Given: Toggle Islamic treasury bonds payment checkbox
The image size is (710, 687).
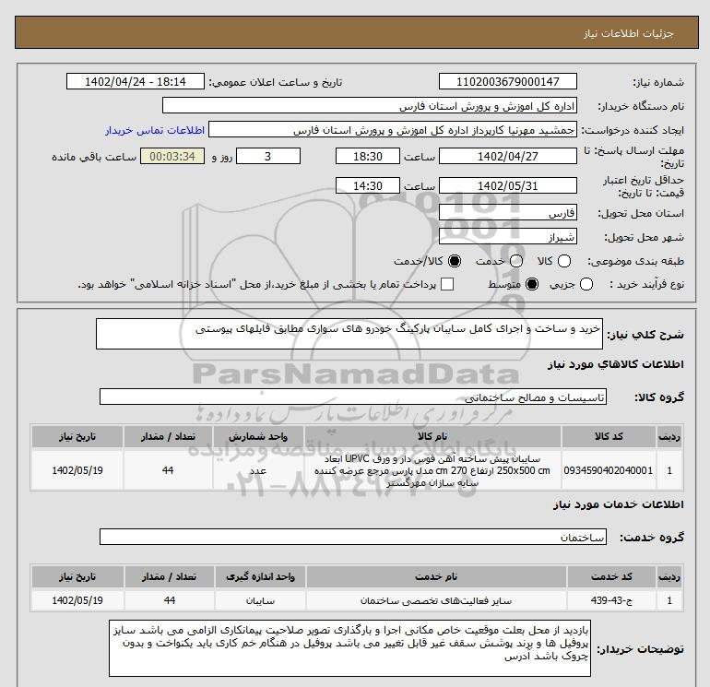Looking at the screenshot, I should click(447, 284).
